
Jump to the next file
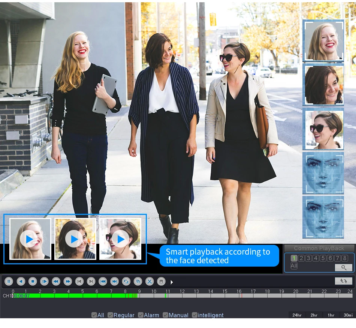tap(114, 282)
